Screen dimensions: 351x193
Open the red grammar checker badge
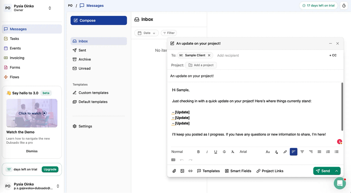(340, 142)
